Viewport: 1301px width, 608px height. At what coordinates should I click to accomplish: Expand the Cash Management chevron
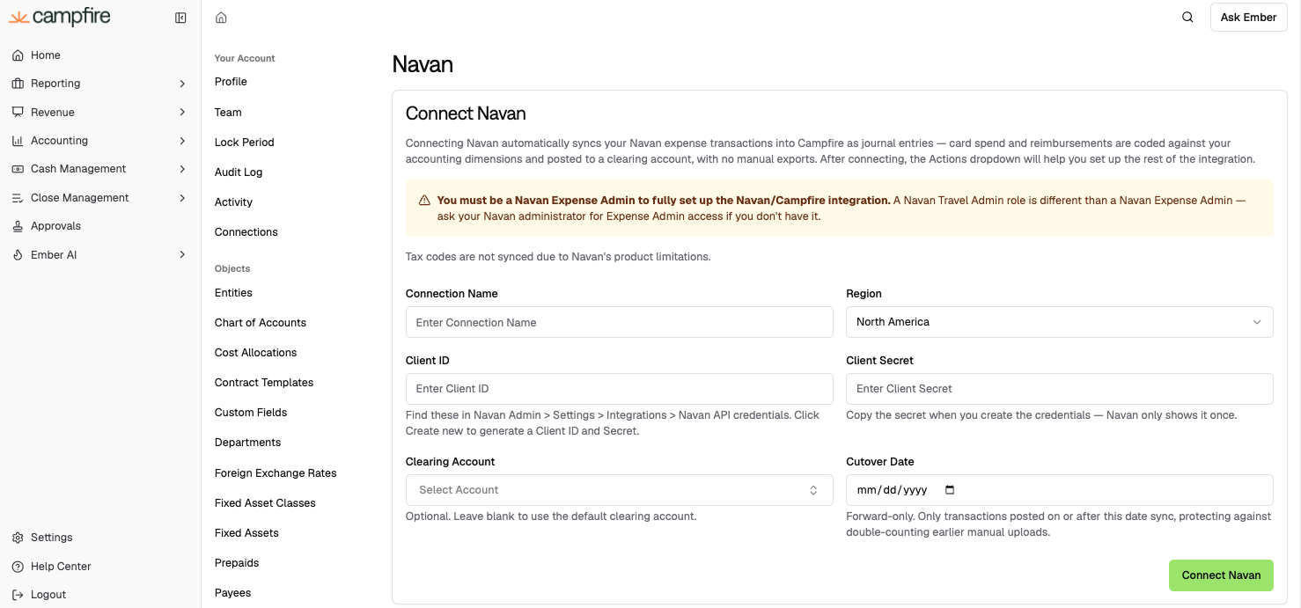point(182,169)
